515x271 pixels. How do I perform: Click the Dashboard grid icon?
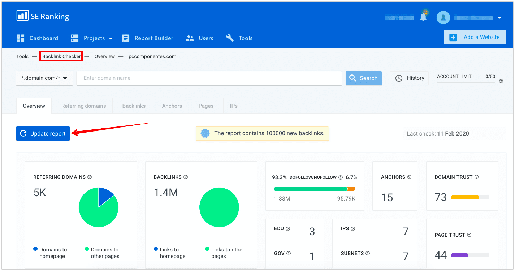click(x=21, y=38)
